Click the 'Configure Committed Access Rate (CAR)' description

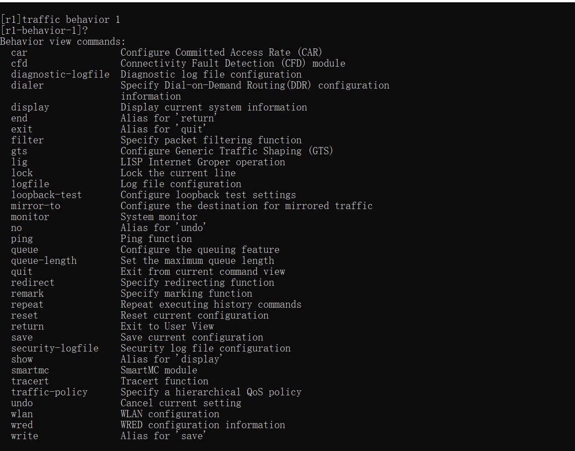coord(221,52)
